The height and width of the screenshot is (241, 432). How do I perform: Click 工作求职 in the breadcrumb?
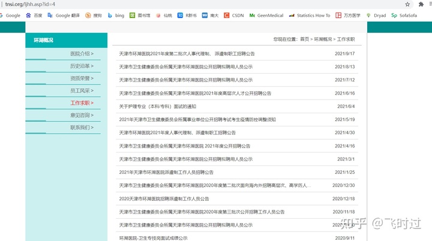point(346,40)
